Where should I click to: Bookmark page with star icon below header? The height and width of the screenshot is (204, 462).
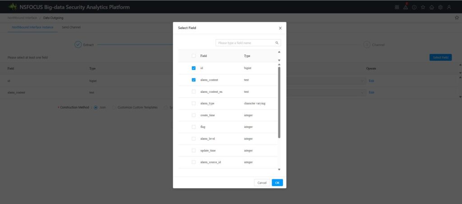point(457,18)
